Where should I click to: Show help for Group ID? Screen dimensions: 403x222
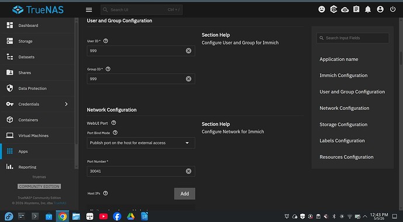(x=108, y=69)
